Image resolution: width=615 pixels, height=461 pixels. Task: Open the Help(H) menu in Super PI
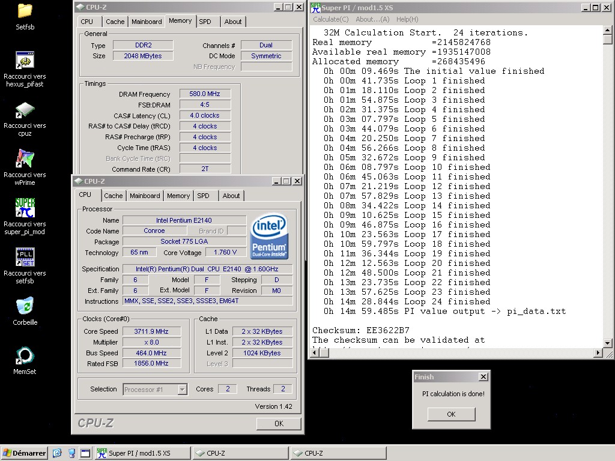click(407, 19)
